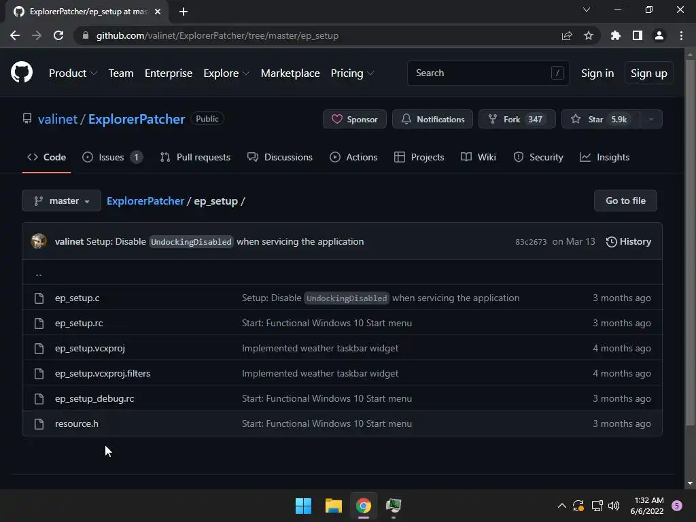696x522 pixels.
Task: Fork the repository with Fork button
Action: click(517, 119)
